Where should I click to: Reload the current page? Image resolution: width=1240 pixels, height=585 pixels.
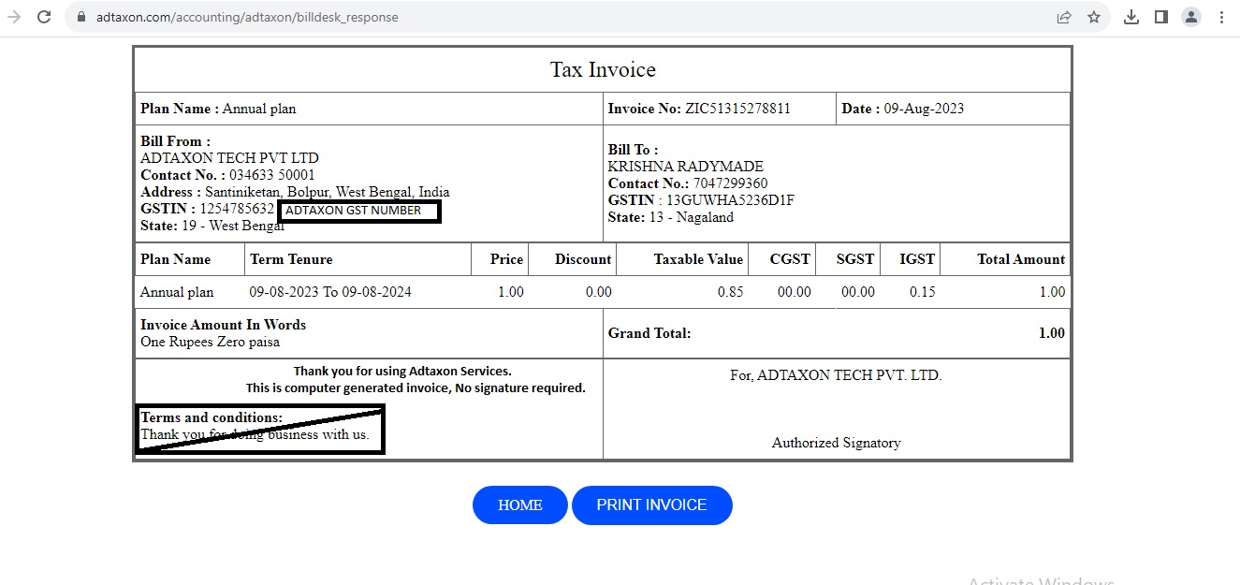[x=44, y=17]
